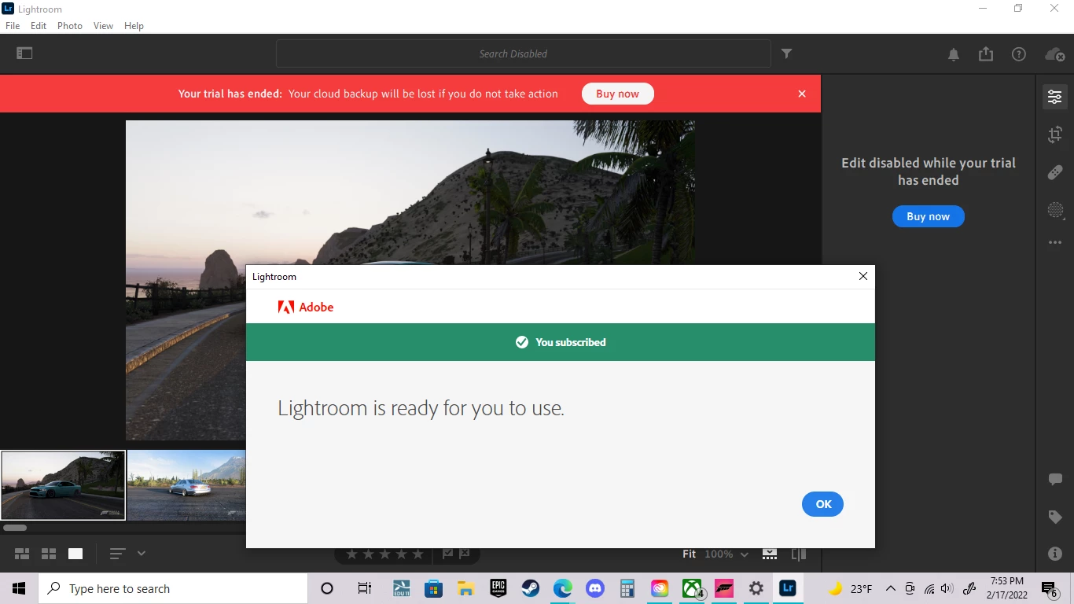
Task: Open the help question mark icon
Action: 1019,54
